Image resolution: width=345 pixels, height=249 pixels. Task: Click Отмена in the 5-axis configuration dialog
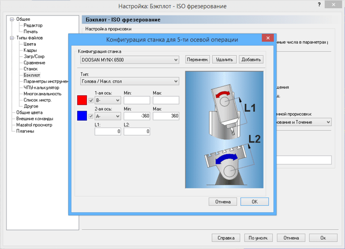point(223,202)
